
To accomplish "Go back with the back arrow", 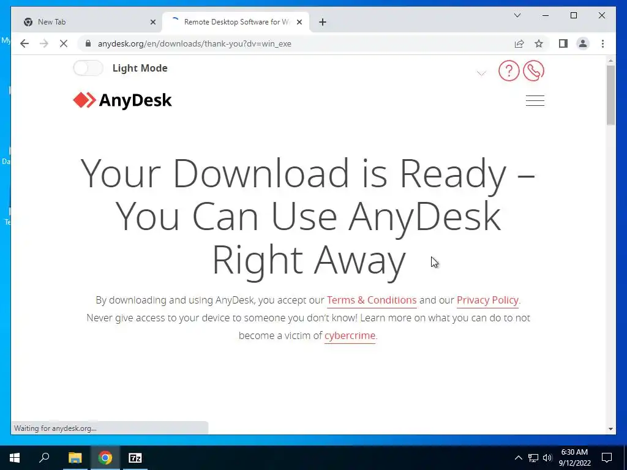I will [x=24, y=43].
